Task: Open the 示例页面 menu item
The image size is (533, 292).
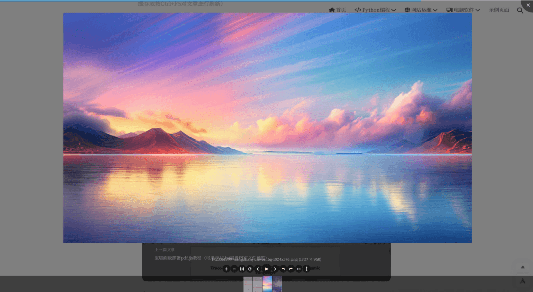Action: click(499, 10)
